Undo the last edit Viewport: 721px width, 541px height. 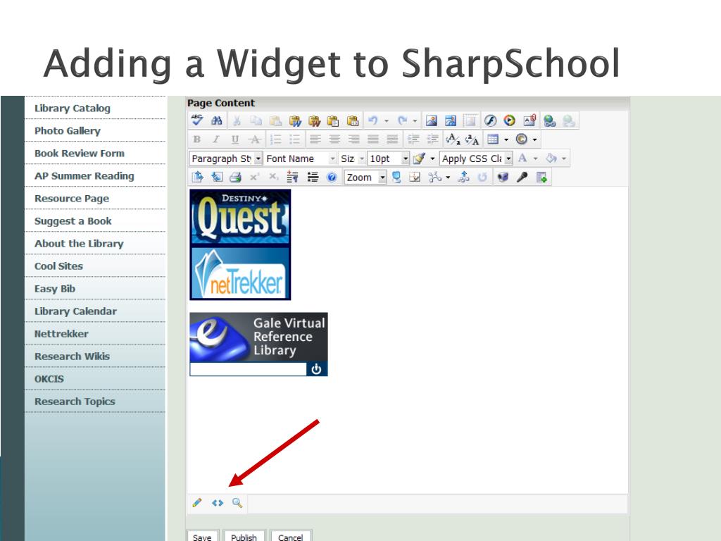coord(373,120)
